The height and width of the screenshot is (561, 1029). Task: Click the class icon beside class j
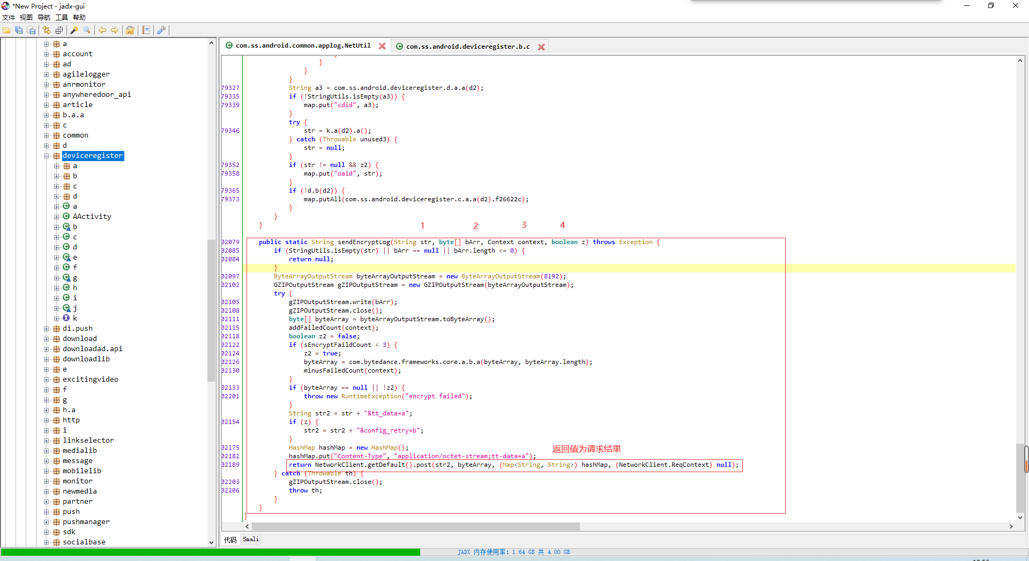coord(66,308)
